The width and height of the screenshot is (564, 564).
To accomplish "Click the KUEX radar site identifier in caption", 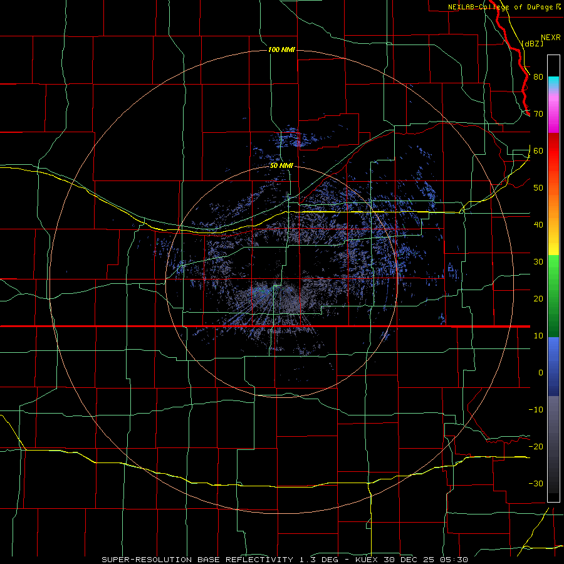I will (368, 560).
